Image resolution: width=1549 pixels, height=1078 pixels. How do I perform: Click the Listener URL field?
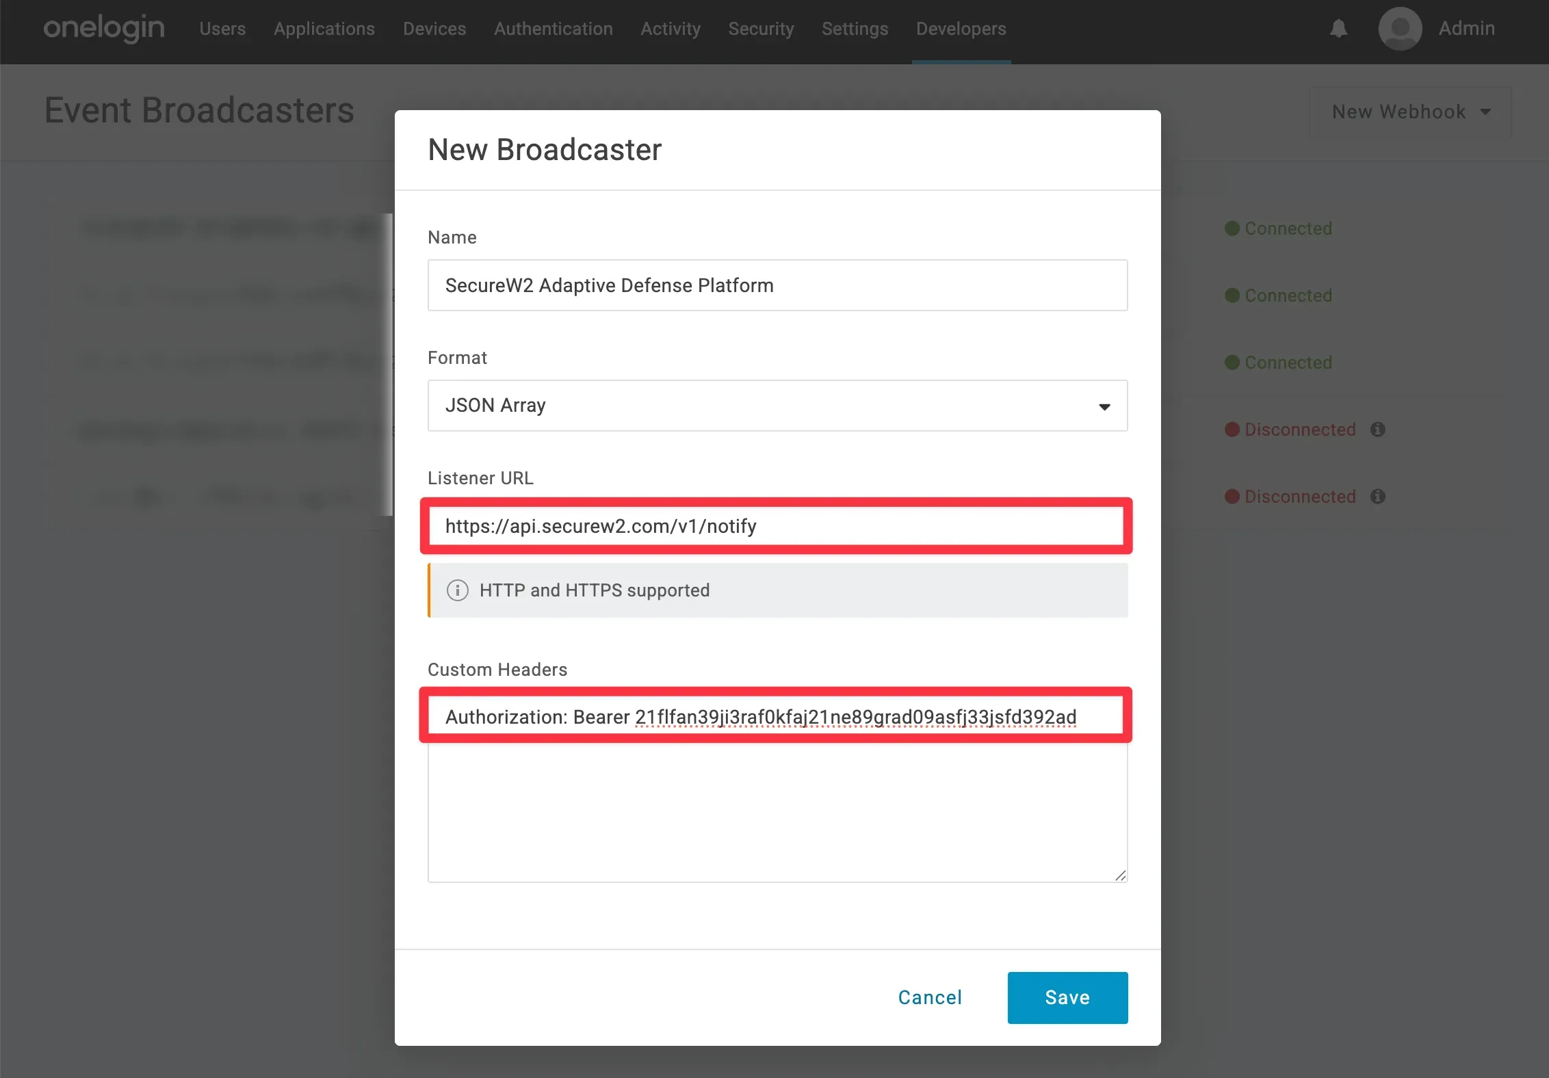[777, 526]
